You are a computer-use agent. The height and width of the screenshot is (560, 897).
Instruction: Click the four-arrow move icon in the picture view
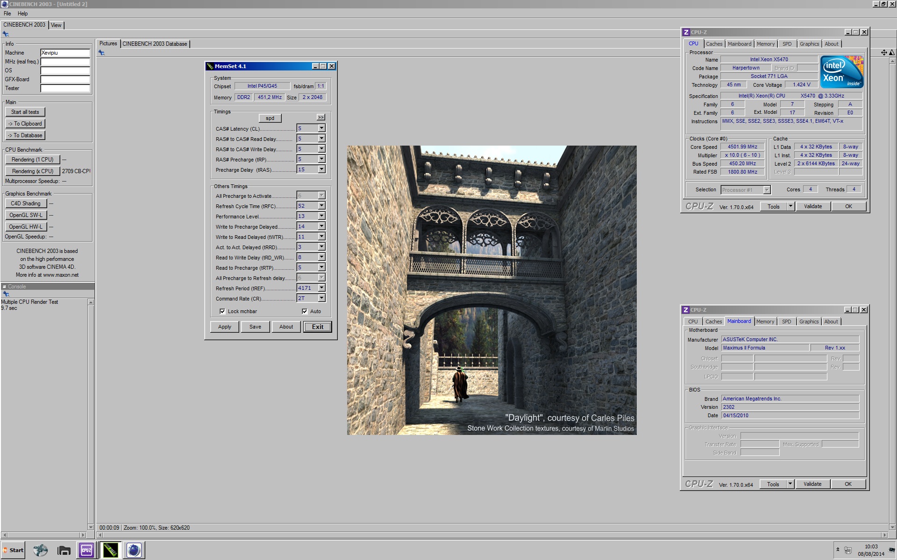click(x=883, y=53)
